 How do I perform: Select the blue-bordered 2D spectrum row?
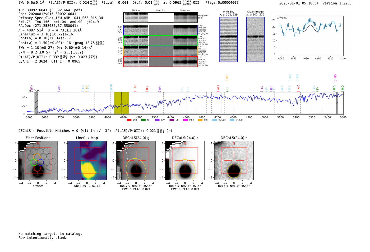click(x=161, y=30)
